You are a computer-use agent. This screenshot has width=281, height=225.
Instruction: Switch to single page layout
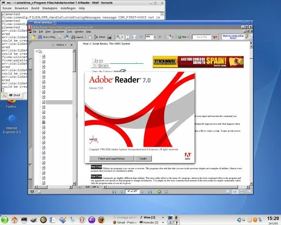click(227, 192)
